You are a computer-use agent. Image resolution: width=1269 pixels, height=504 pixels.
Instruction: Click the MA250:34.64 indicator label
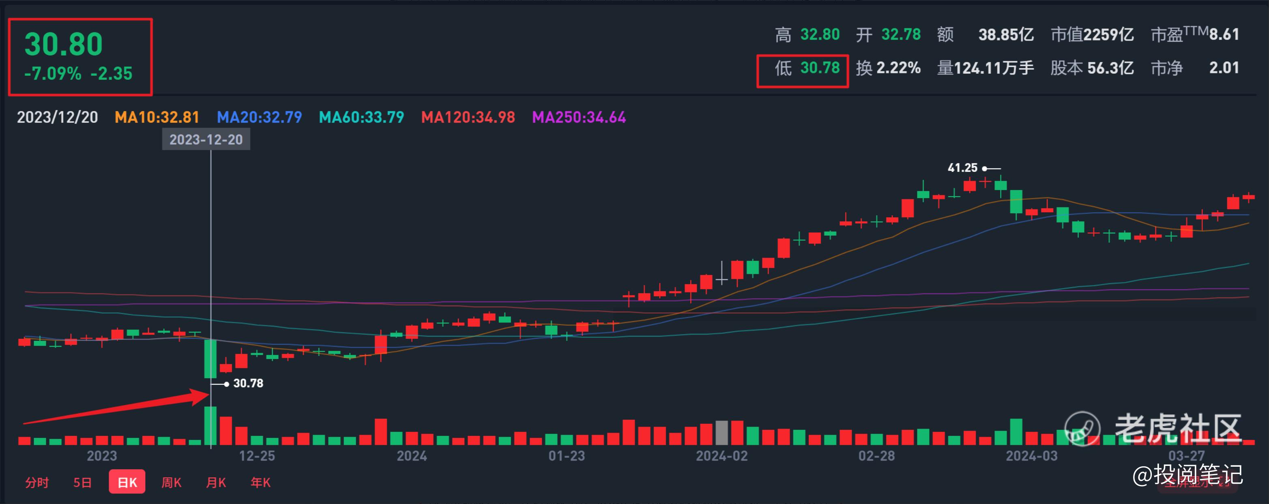pyautogui.click(x=579, y=117)
